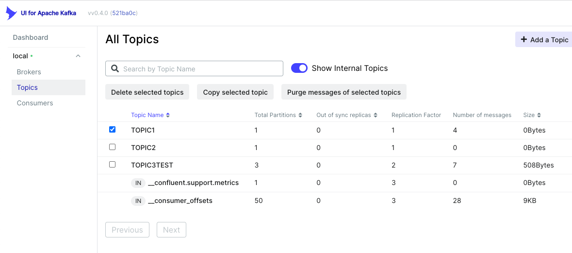Sort by Size arrow icon
This screenshot has height=253, width=572.
[539, 115]
